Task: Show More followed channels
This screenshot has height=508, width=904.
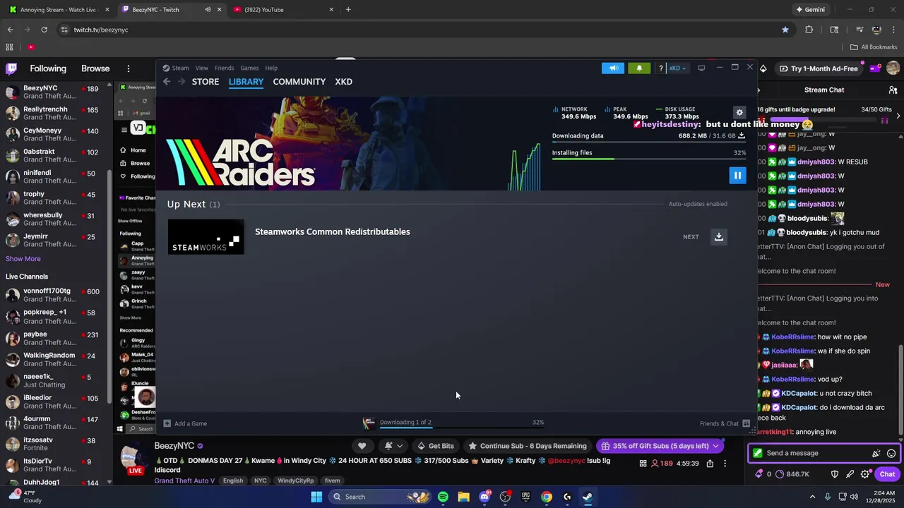Action: [23, 259]
